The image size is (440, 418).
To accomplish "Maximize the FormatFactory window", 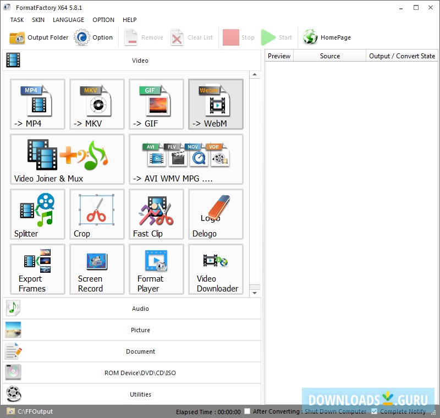I will tap(416, 8).
